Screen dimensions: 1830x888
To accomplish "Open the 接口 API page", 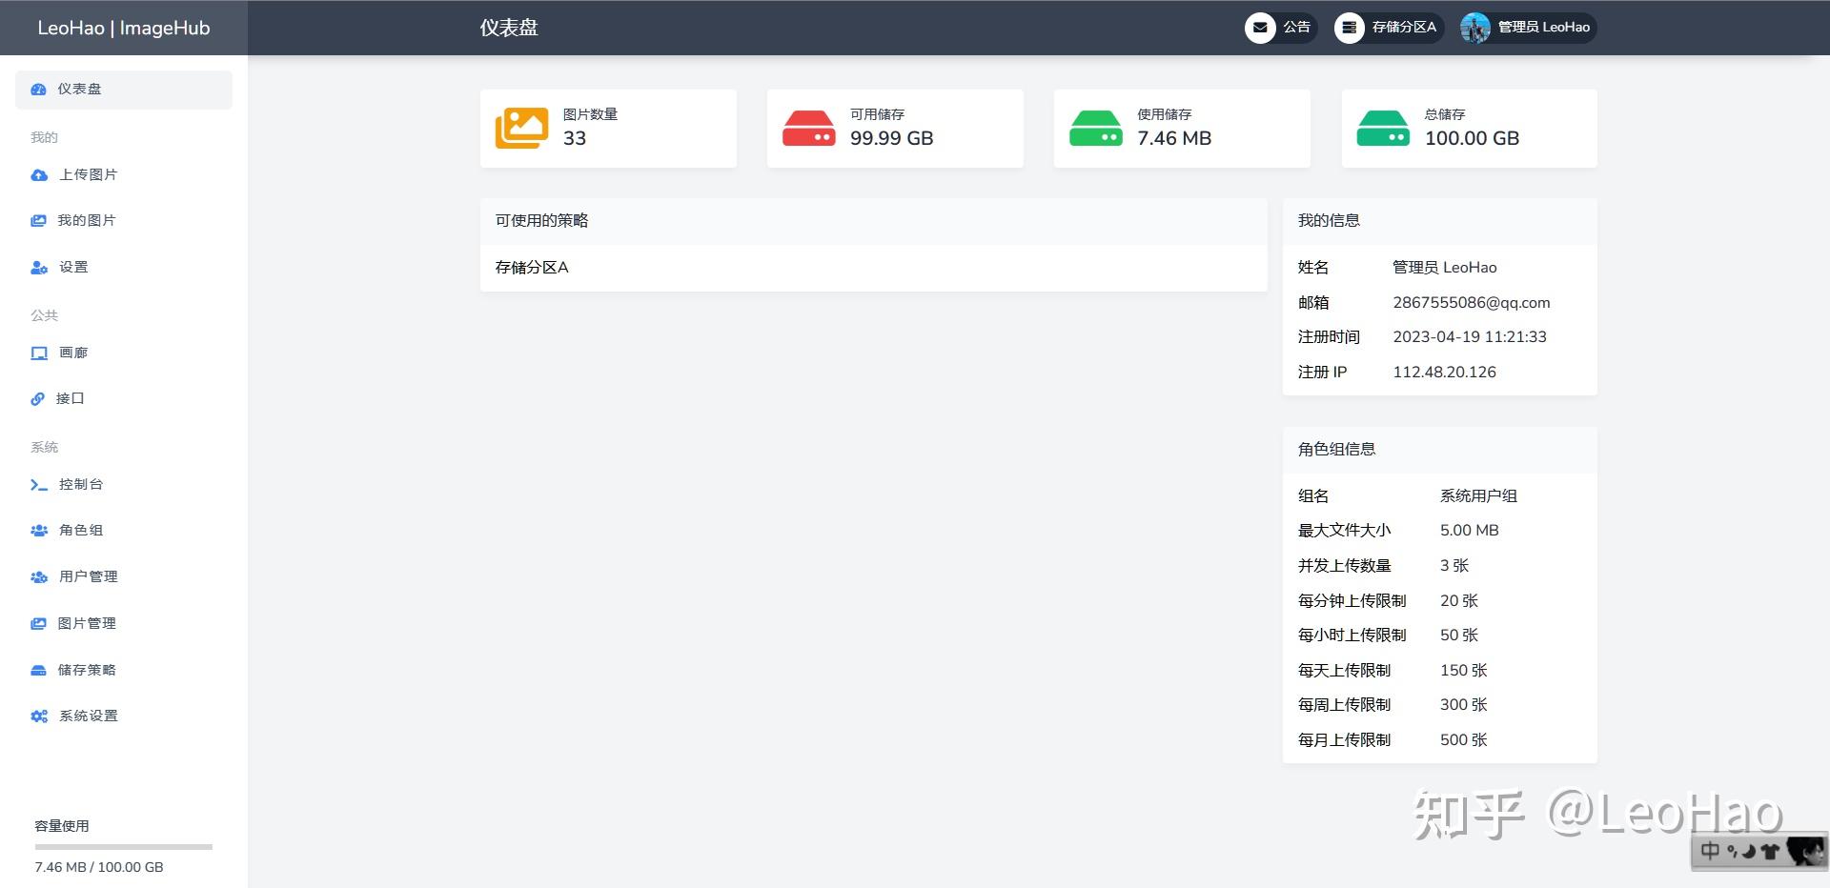I will coord(67,398).
